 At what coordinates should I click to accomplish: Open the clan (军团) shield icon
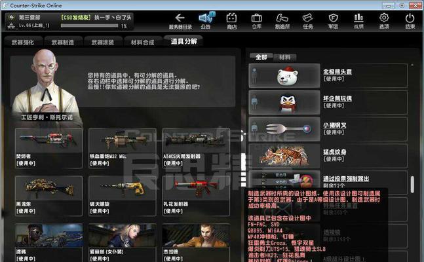[x=333, y=21]
